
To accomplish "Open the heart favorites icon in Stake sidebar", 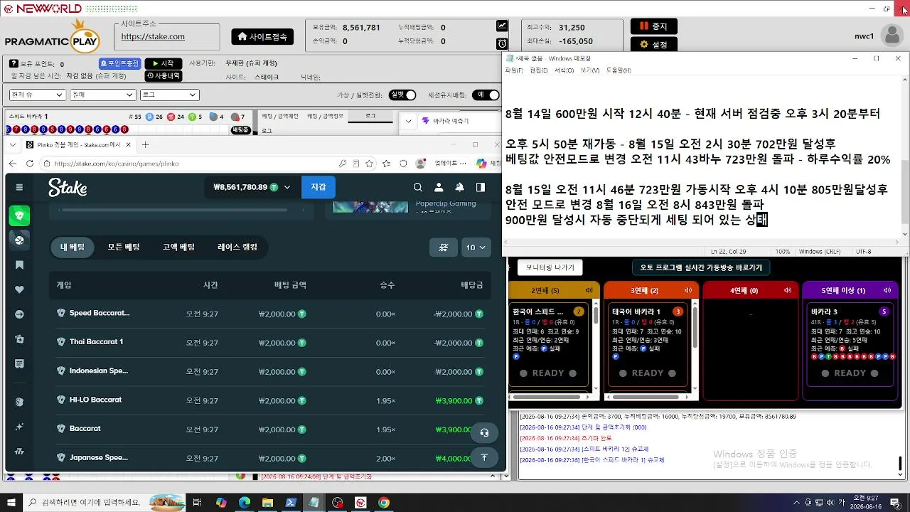I will click(19, 289).
